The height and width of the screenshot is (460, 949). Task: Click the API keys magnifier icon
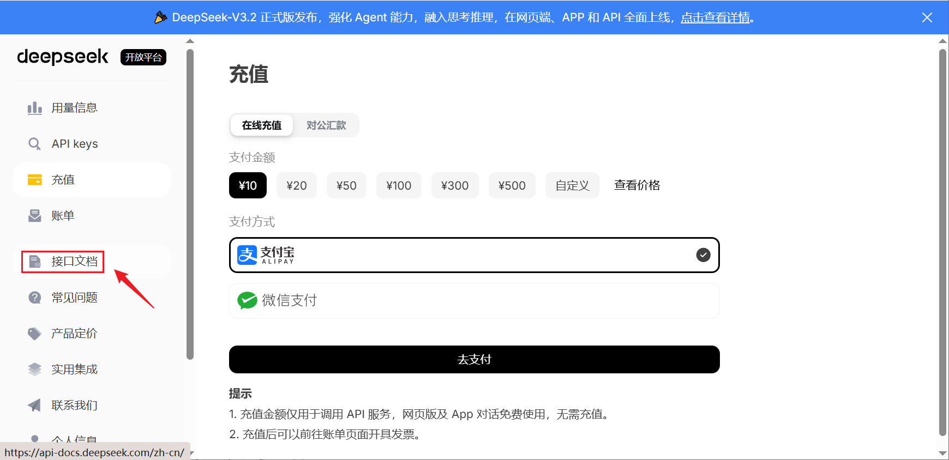34,144
